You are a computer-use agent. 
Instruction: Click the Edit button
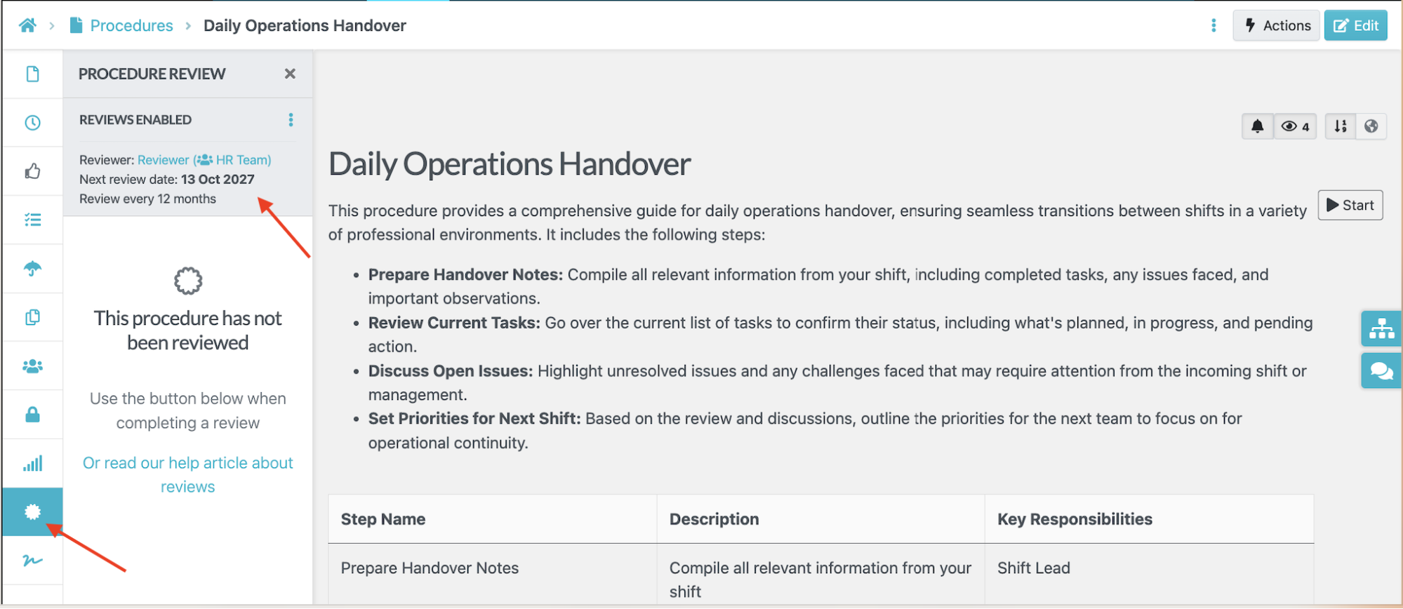click(1356, 26)
